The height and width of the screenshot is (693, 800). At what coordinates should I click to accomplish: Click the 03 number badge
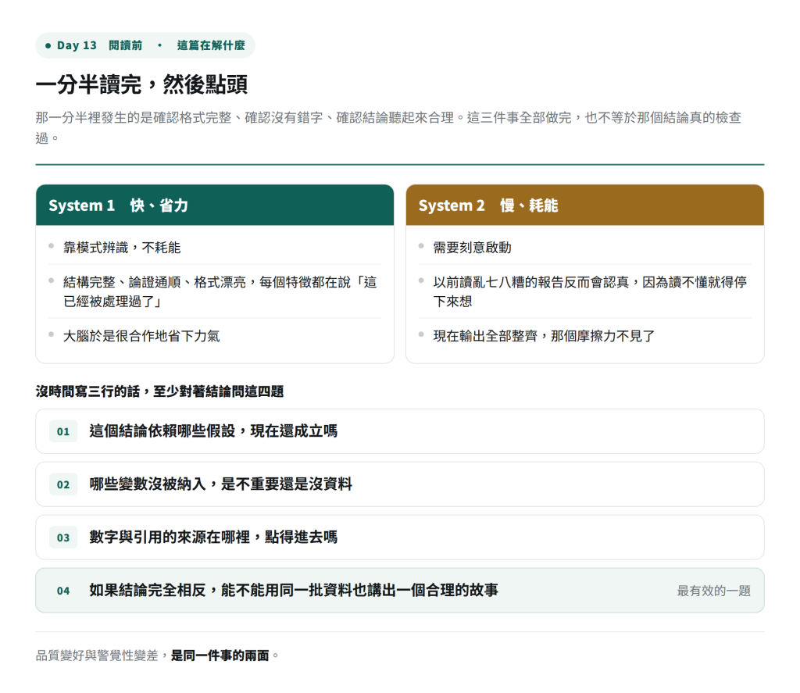[63, 538]
